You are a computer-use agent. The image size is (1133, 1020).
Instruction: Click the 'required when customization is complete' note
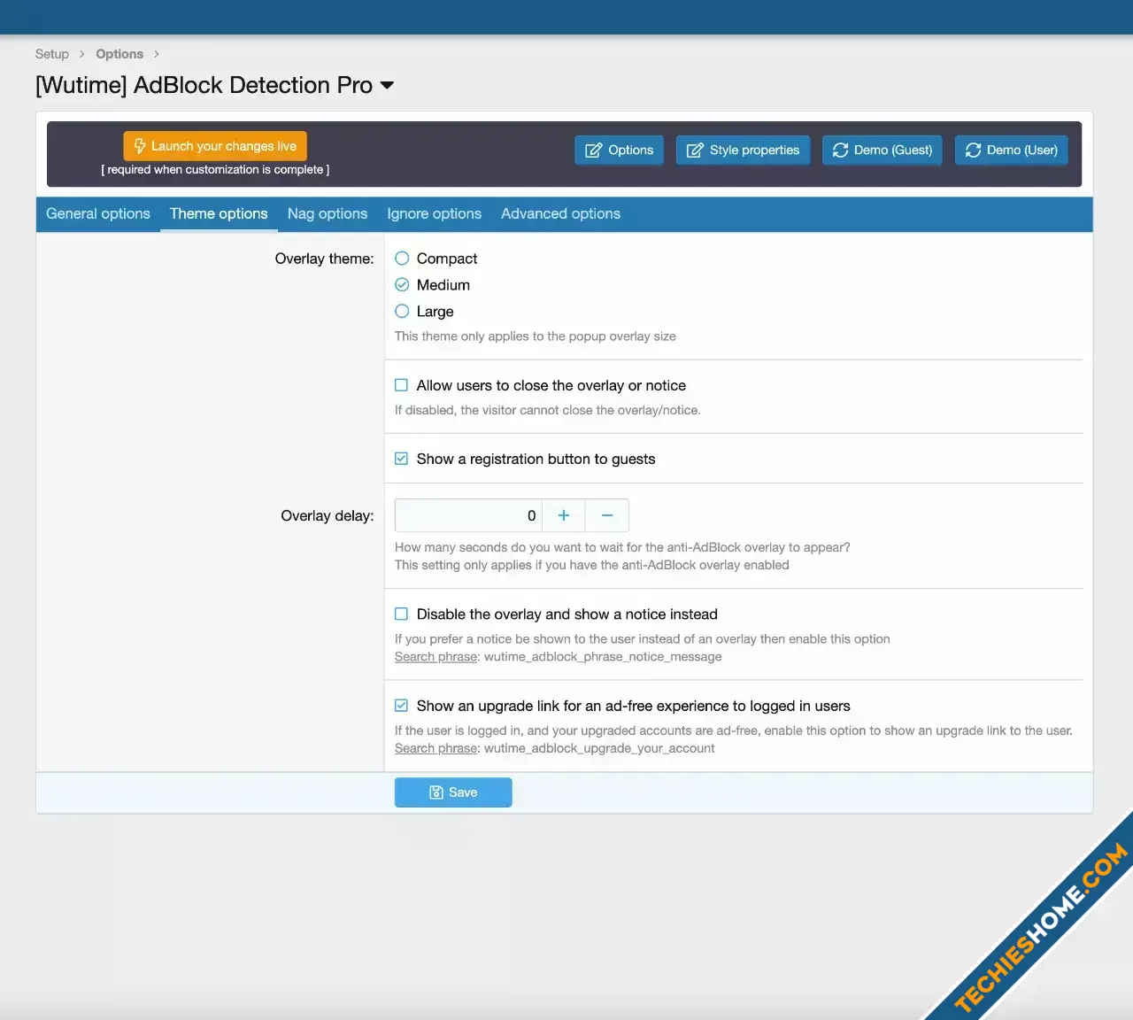215,170
